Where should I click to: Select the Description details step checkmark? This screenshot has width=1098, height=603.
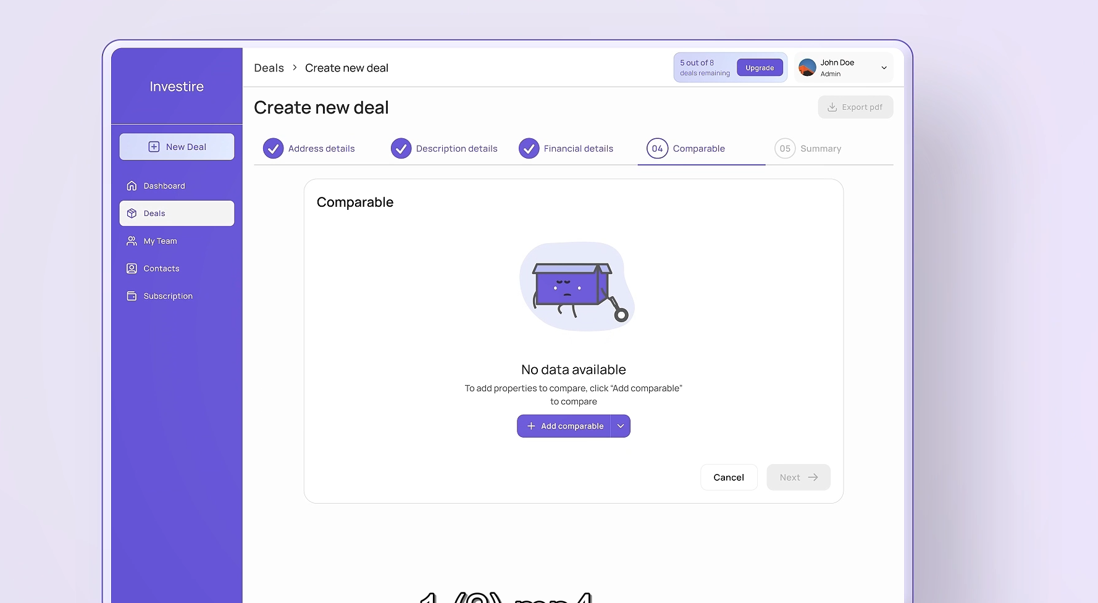(401, 149)
